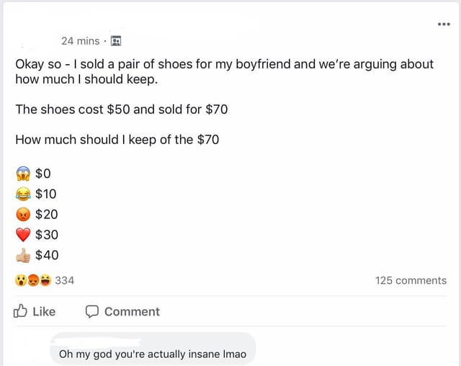Open the 125 comments link
Screen dimensions: 461x366
[411, 280]
